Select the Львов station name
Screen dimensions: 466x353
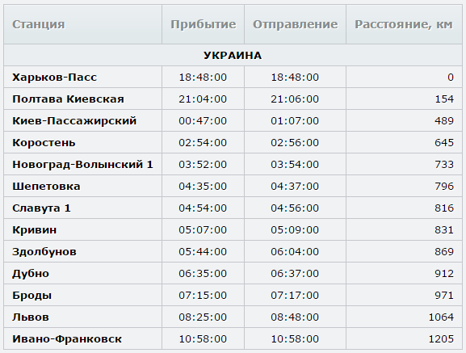tap(31, 317)
